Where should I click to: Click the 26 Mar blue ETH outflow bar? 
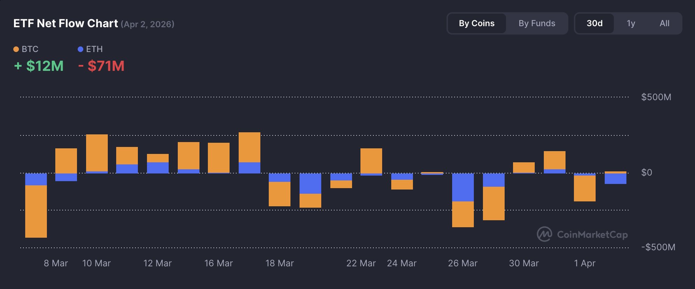pyautogui.click(x=463, y=187)
